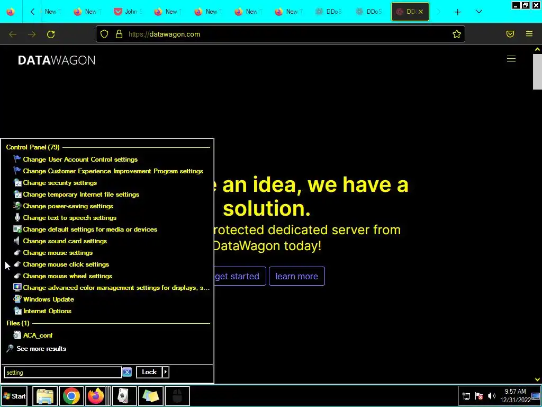This screenshot has height=407, width=542.
Task: Click the network tray icon
Action: pyautogui.click(x=466, y=396)
